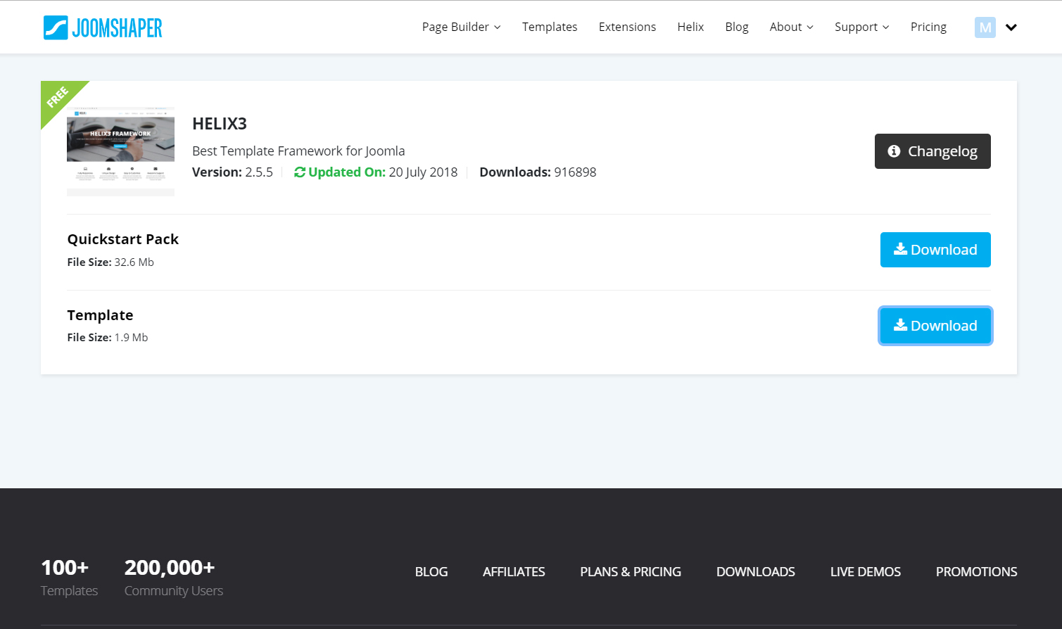The image size is (1062, 629).
Task: Go to Templates in the navigation
Action: click(x=550, y=27)
